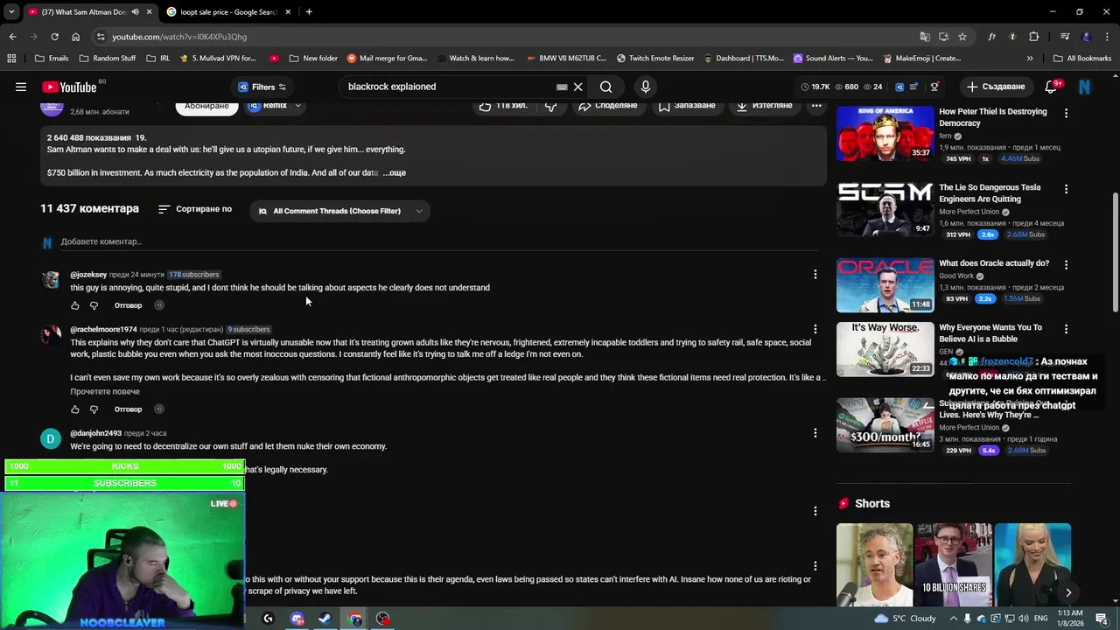
Task: Open options menu for @rachelmoore1974 comment
Action: [x=815, y=329]
